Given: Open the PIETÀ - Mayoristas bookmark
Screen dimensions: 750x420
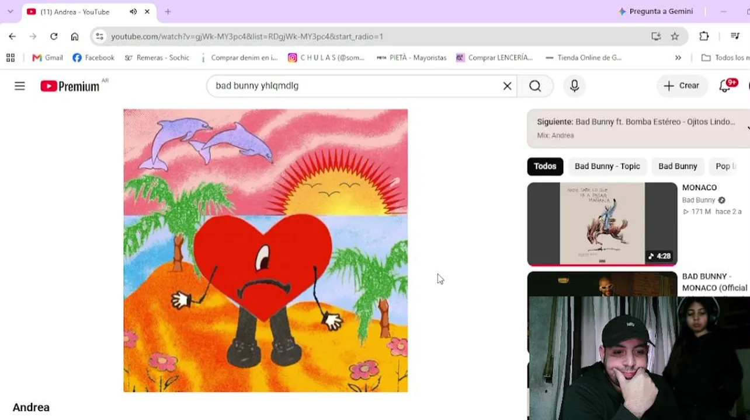Looking at the screenshot, I should coord(411,58).
